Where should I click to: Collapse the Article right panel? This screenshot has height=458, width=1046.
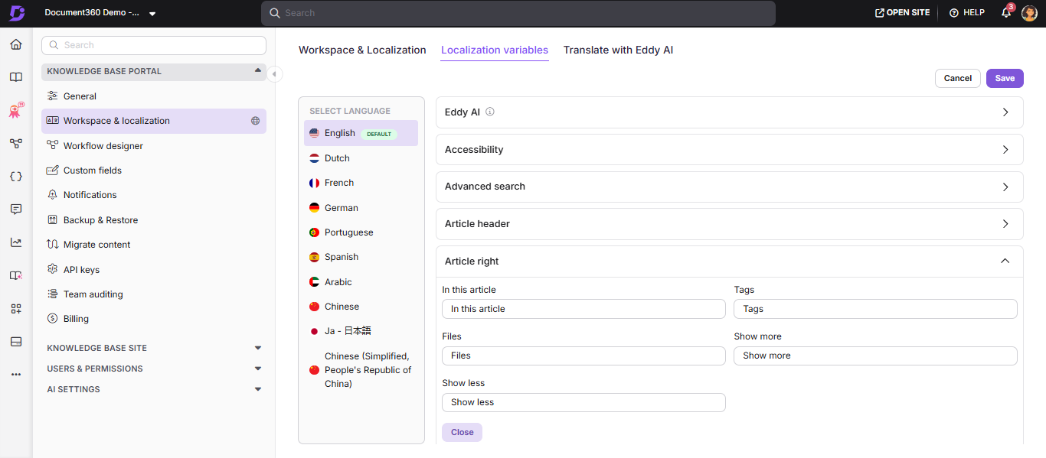[729, 261]
